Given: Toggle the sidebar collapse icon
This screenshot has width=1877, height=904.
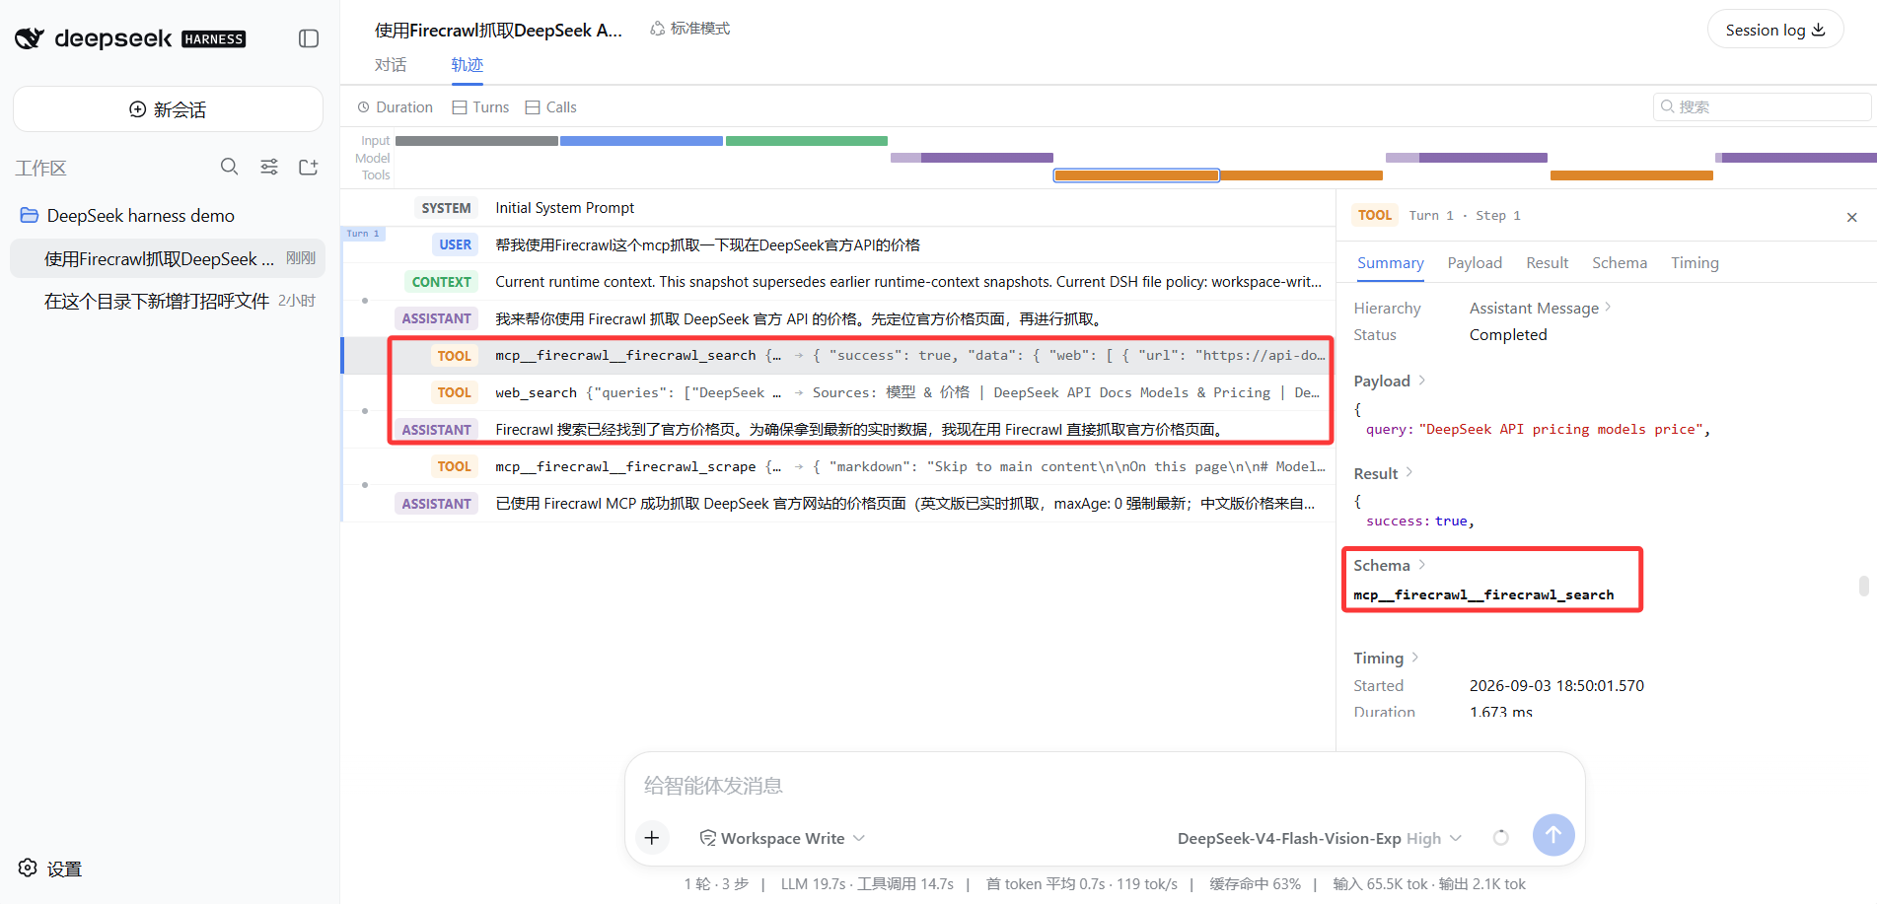Looking at the screenshot, I should tap(309, 38).
